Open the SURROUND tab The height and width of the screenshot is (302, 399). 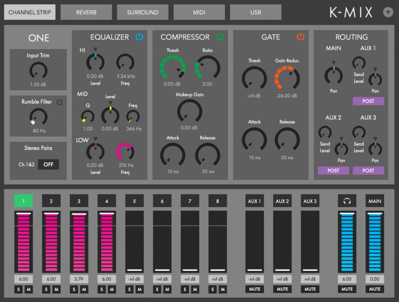tap(143, 12)
